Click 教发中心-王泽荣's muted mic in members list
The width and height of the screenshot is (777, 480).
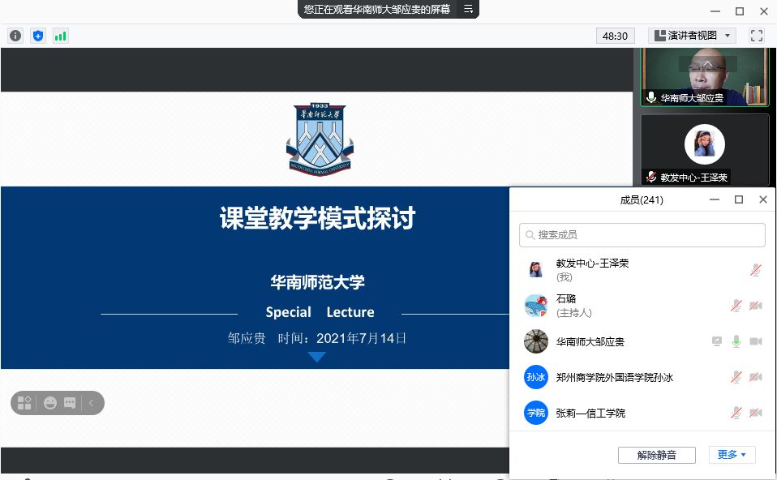pyautogui.click(x=756, y=270)
